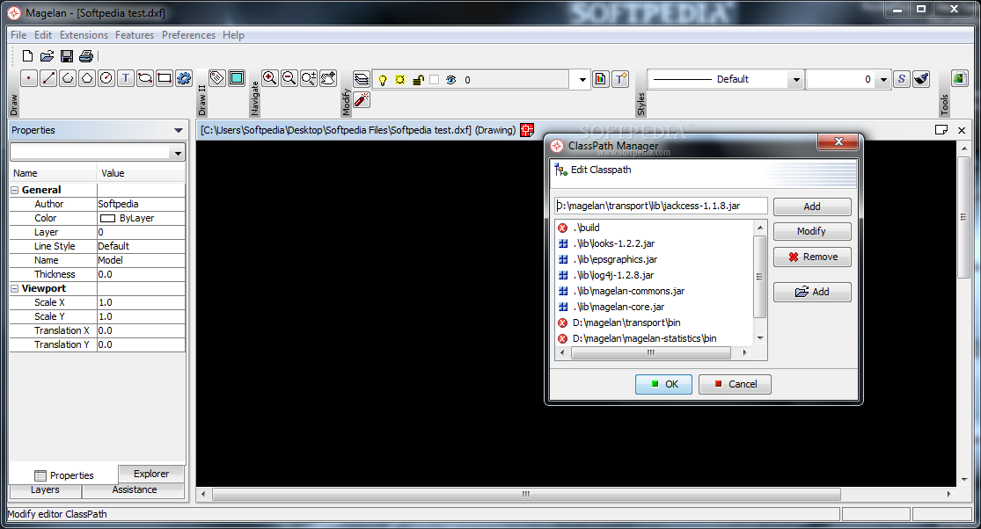The image size is (981, 529).
Task: Open a file using the folder icon
Action: (47, 56)
